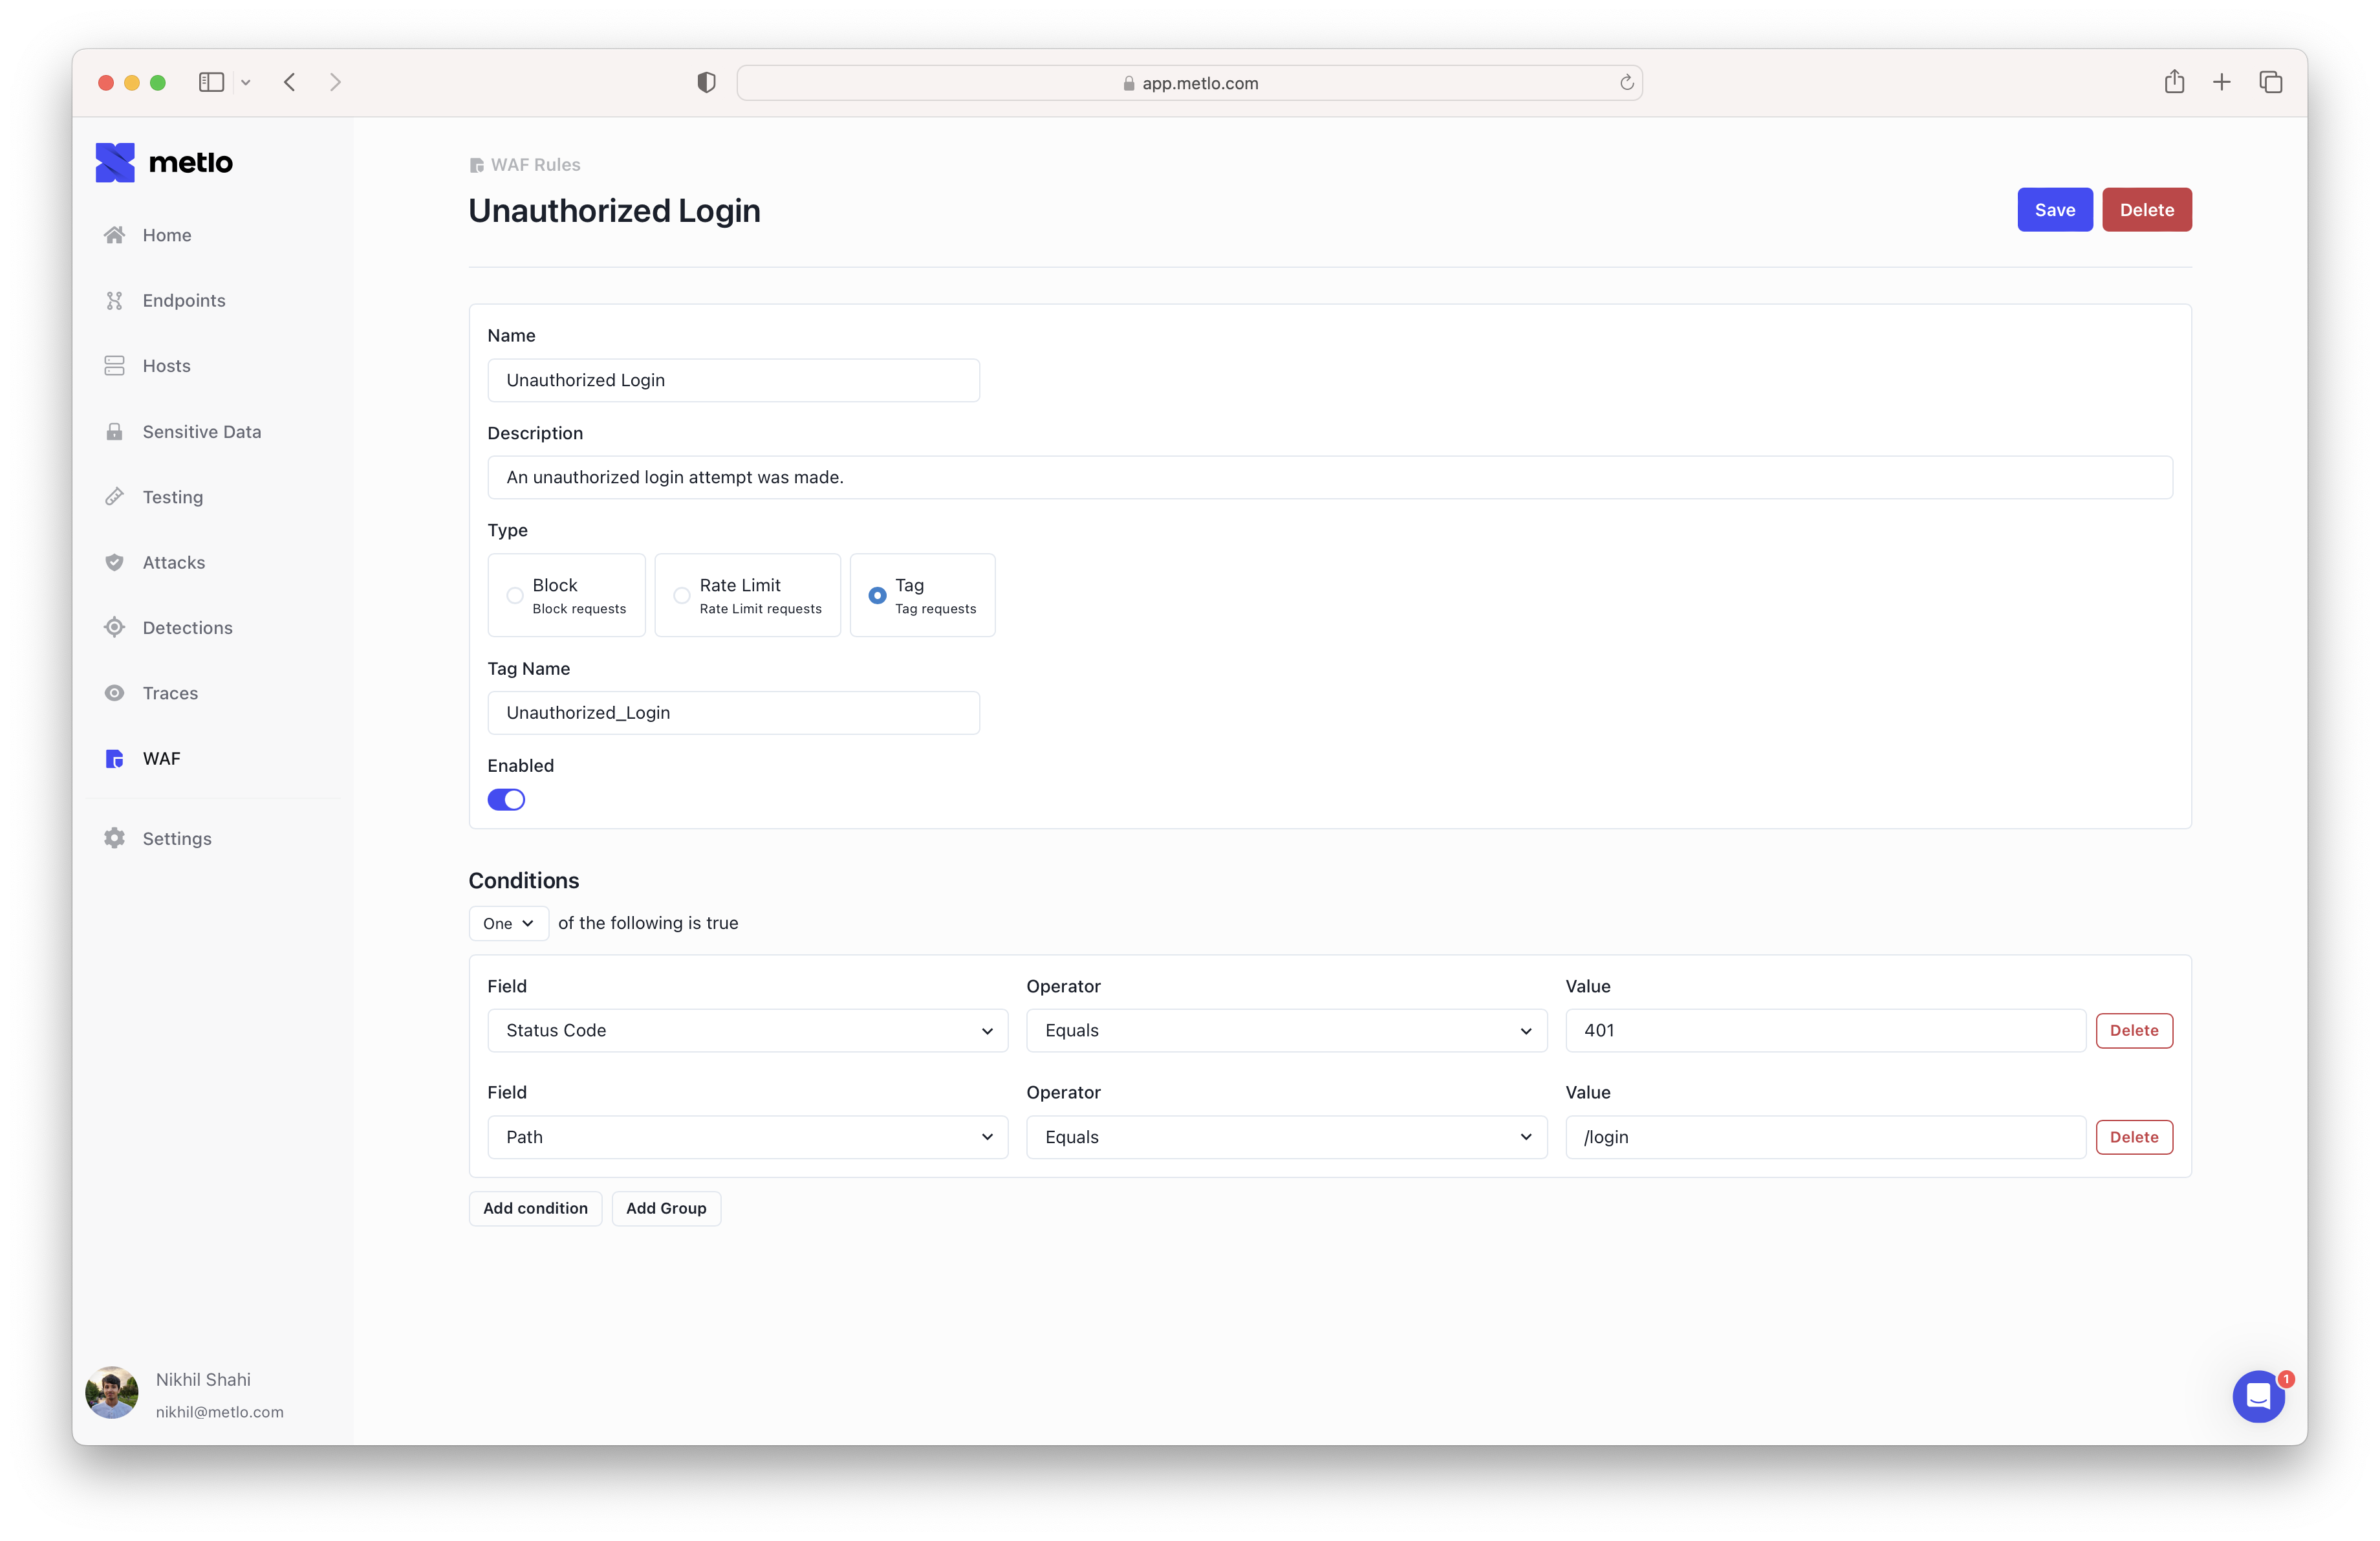Open the Endpoints page icon
This screenshot has height=1541, width=2380.
tap(115, 300)
